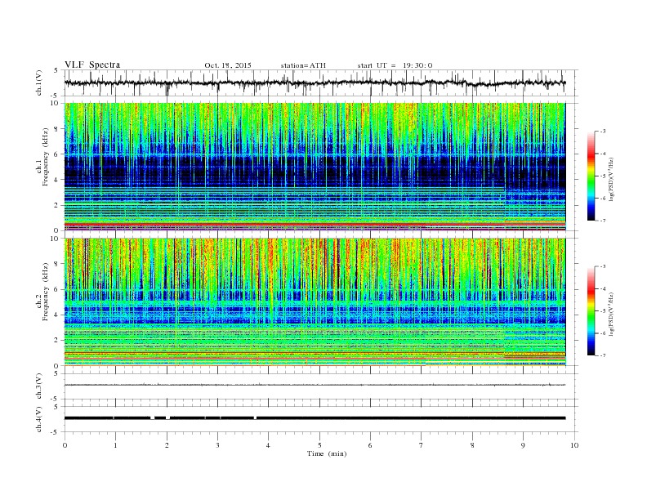The height and width of the screenshot is (500, 647).
Task: Click the "VLF Spectra" plot title
Action: click(92, 65)
